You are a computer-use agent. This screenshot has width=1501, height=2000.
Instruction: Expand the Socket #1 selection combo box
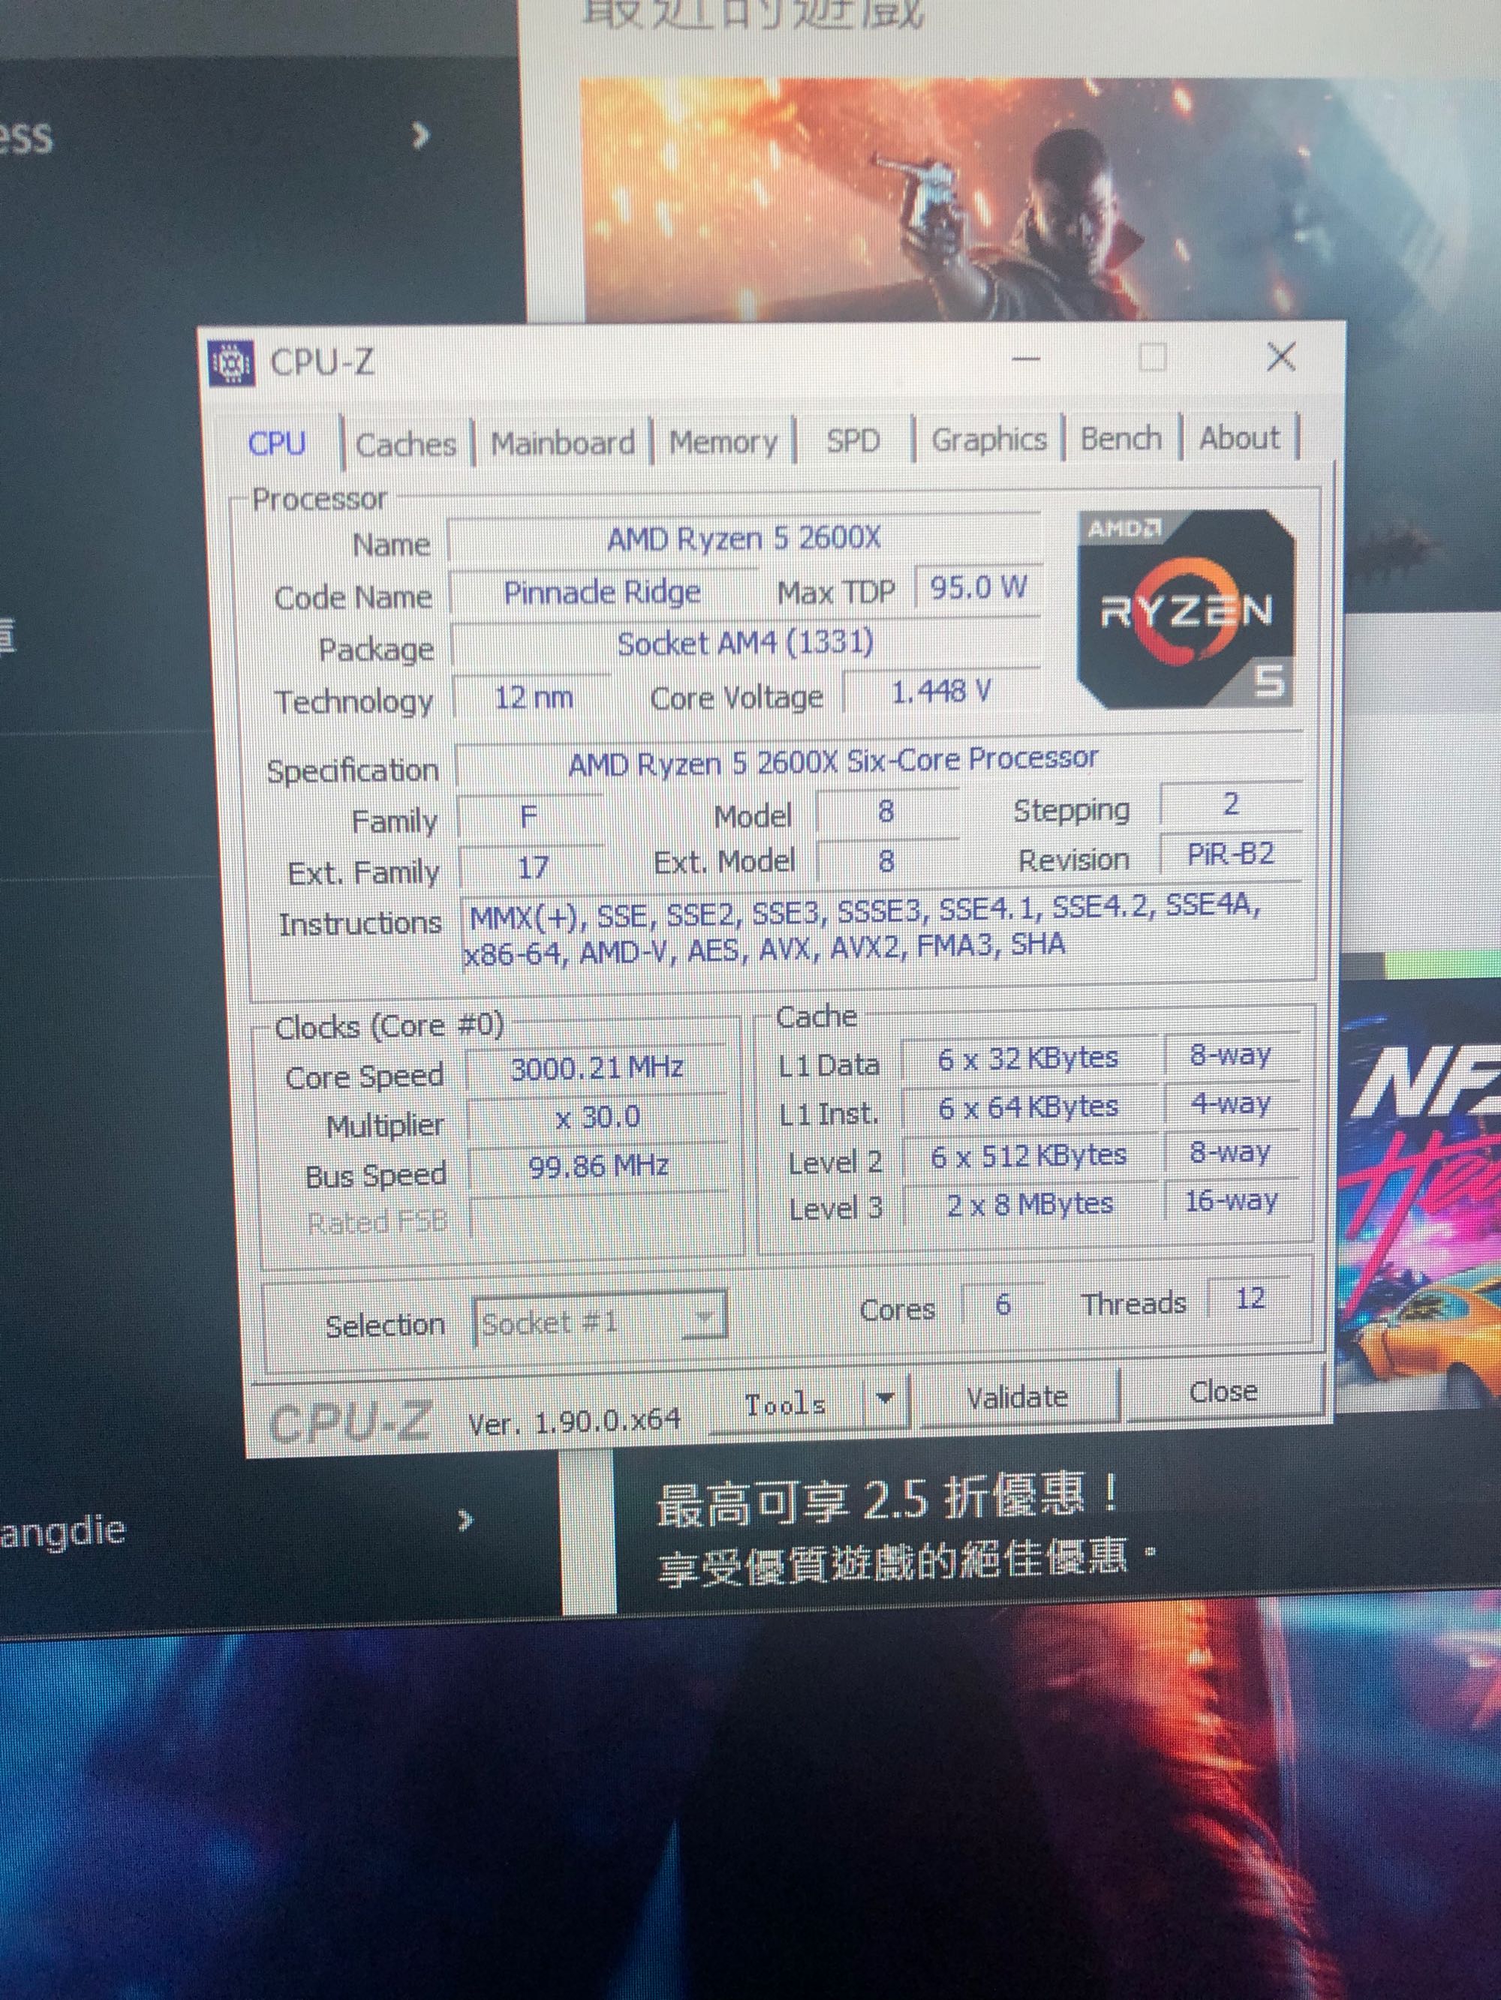(703, 1319)
